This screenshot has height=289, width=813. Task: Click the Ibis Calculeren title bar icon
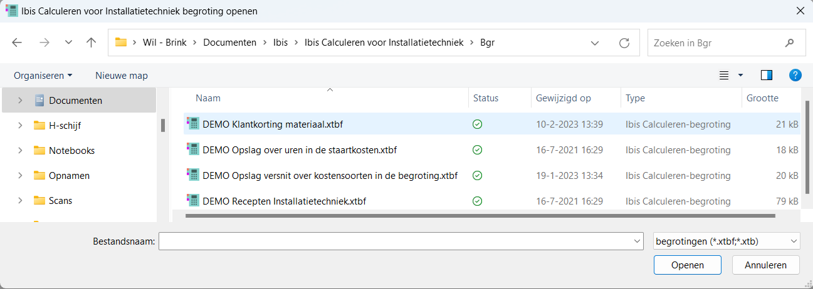tap(11, 11)
